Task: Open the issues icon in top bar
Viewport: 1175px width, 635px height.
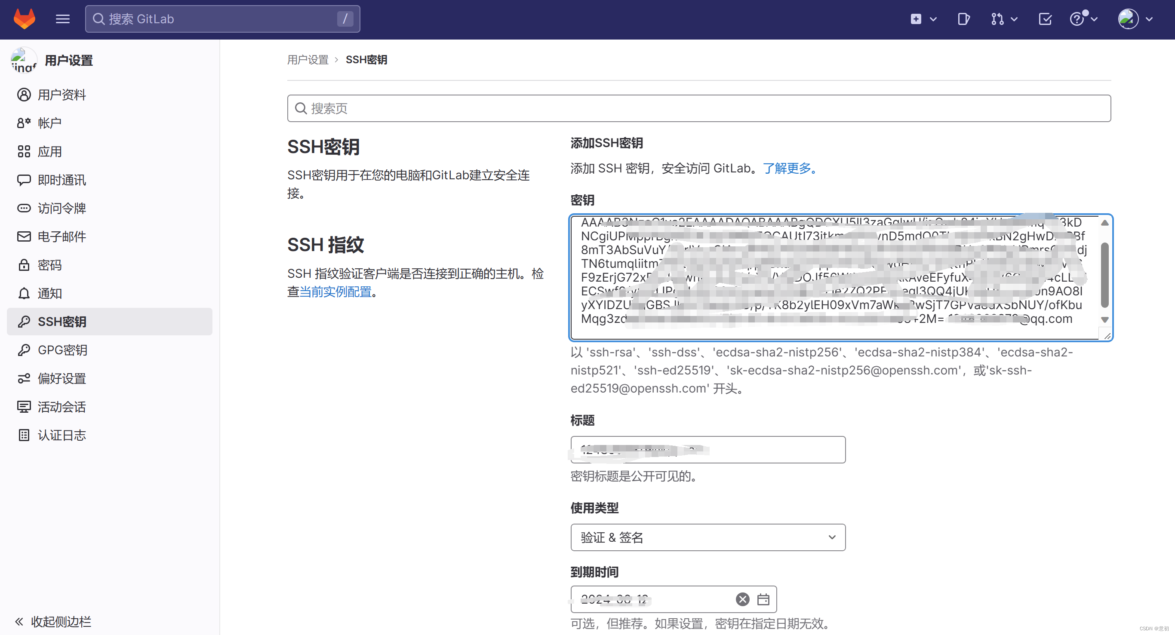Action: 963,19
